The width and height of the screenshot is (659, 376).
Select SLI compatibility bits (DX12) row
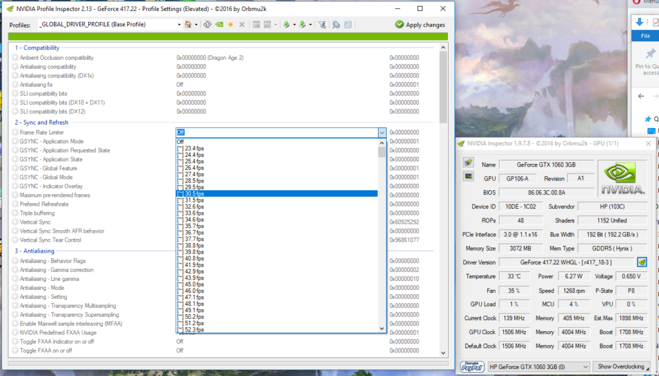pyautogui.click(x=223, y=111)
